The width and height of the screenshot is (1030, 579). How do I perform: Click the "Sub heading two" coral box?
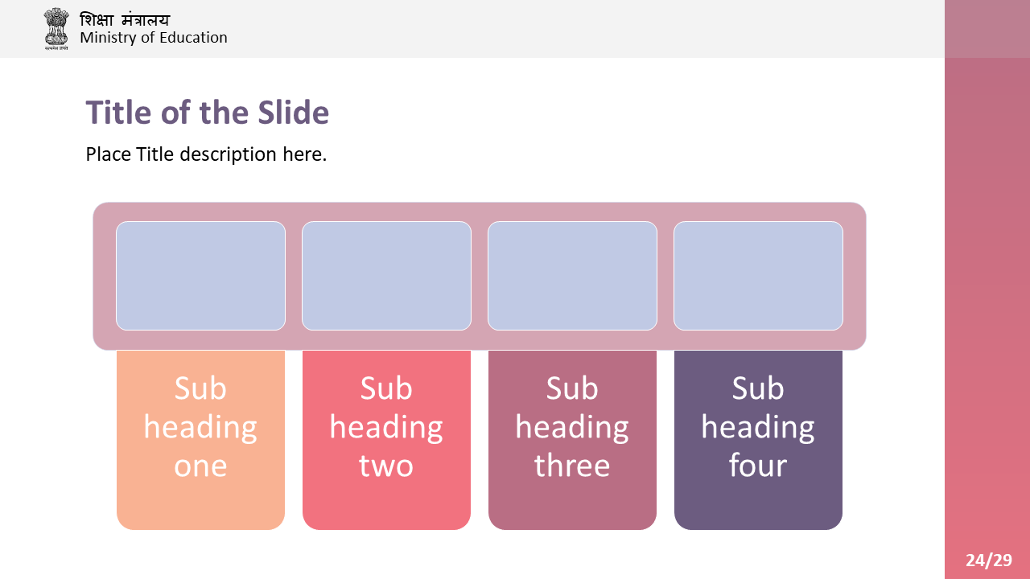386,440
